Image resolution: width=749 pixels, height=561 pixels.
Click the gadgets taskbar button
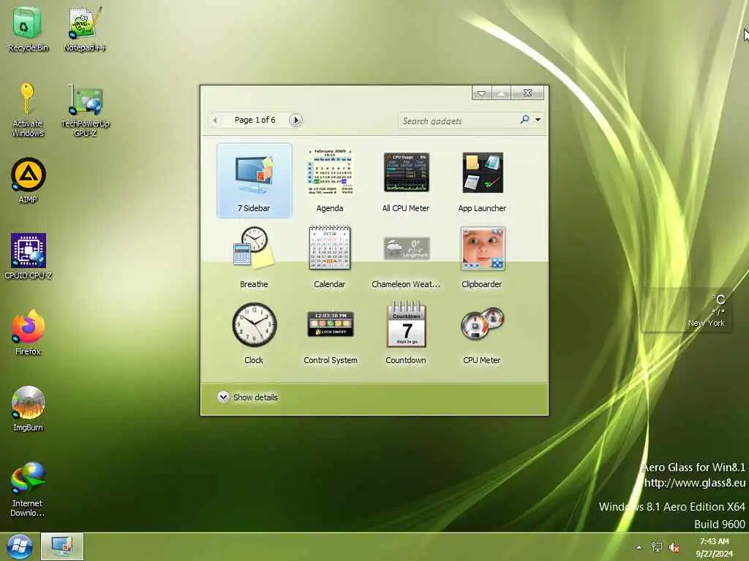[x=62, y=546]
